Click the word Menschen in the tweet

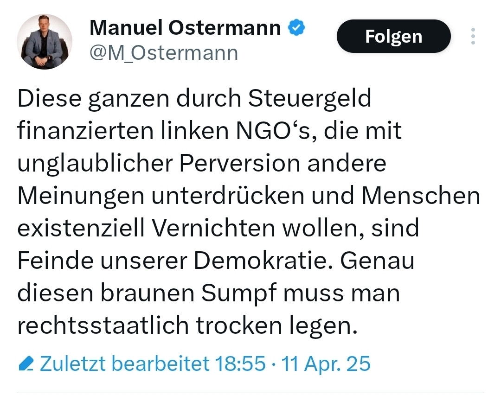click(421, 196)
